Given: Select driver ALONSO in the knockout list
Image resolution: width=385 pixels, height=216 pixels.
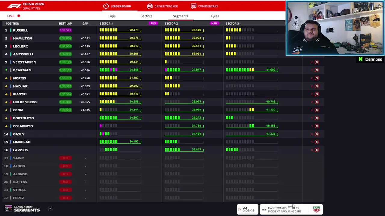Looking at the screenshot, I should (x=20, y=174).
